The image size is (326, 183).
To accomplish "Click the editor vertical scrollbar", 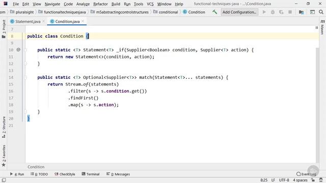I will tap(317, 105).
